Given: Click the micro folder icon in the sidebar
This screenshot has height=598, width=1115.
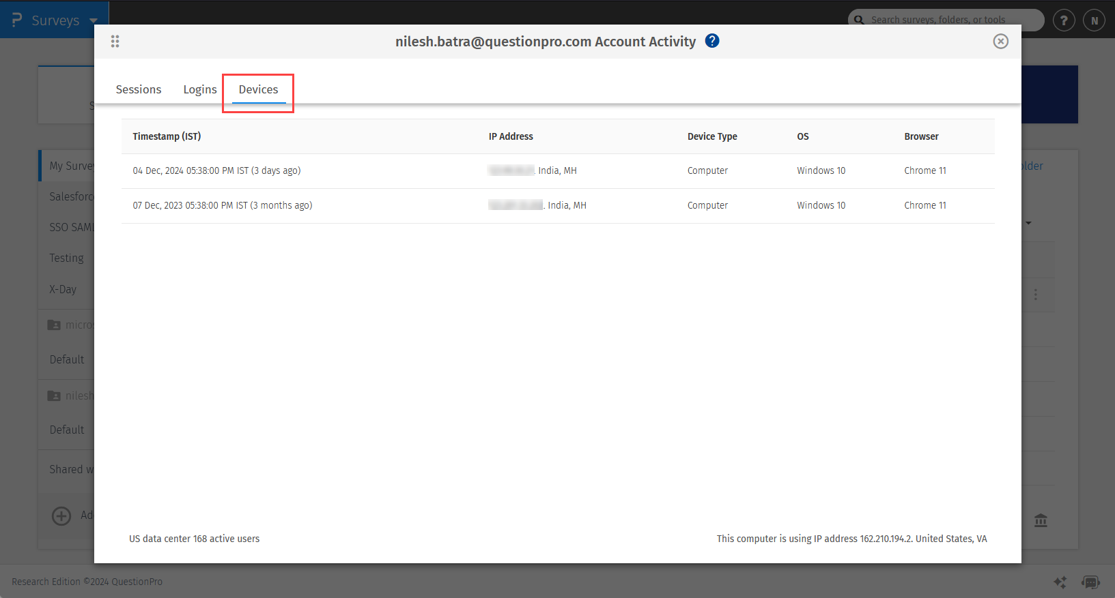Looking at the screenshot, I should pos(54,325).
